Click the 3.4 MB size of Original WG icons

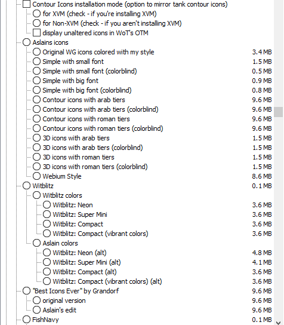click(x=262, y=52)
